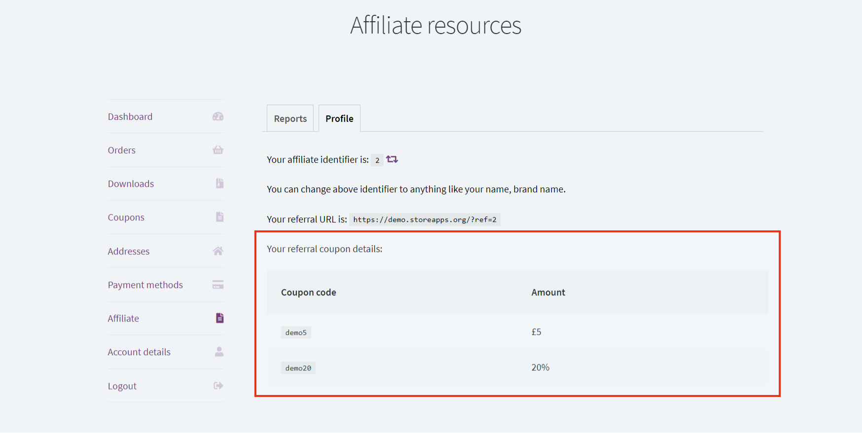Click the Affiliate resources page heading
The width and height of the screenshot is (862, 433).
[436, 25]
